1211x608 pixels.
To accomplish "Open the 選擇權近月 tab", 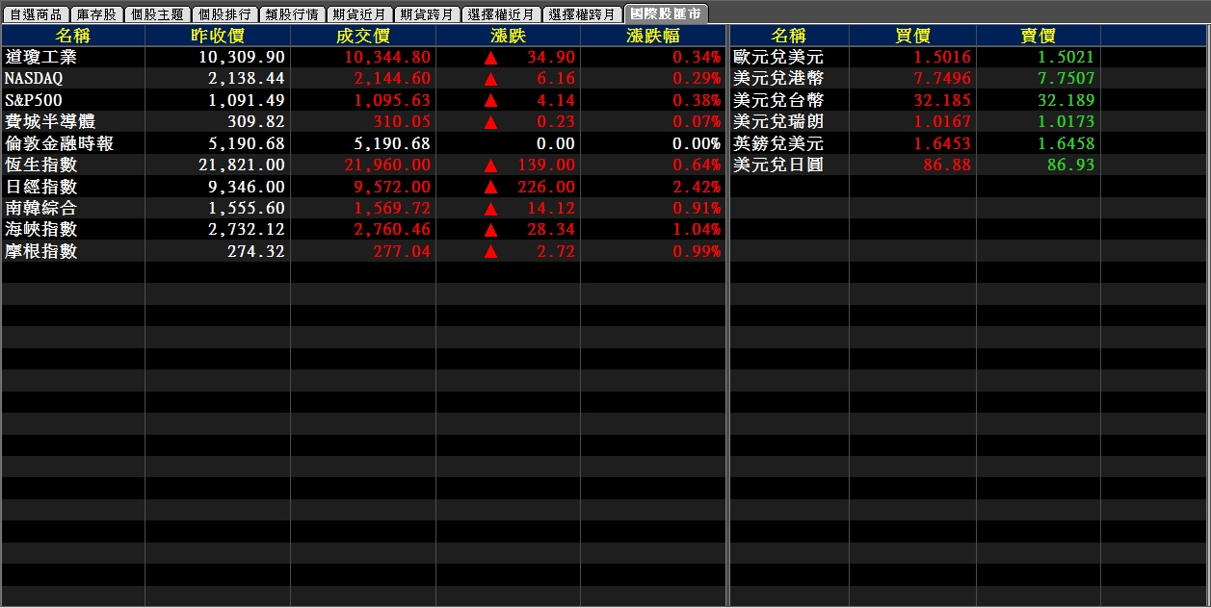I will [x=501, y=14].
